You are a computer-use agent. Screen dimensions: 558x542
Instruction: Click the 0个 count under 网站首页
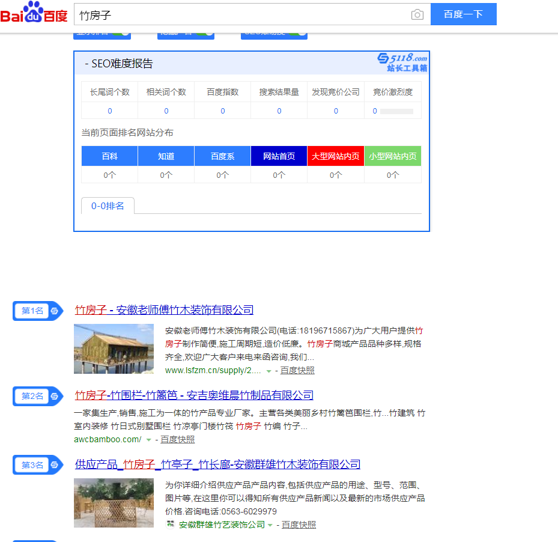pyautogui.click(x=279, y=175)
